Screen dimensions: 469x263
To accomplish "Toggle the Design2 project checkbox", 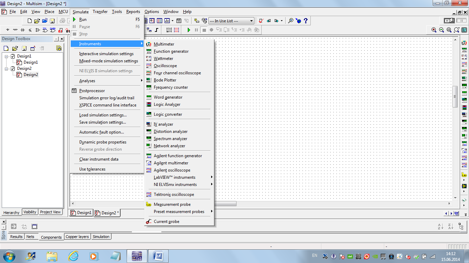I will 13,68.
